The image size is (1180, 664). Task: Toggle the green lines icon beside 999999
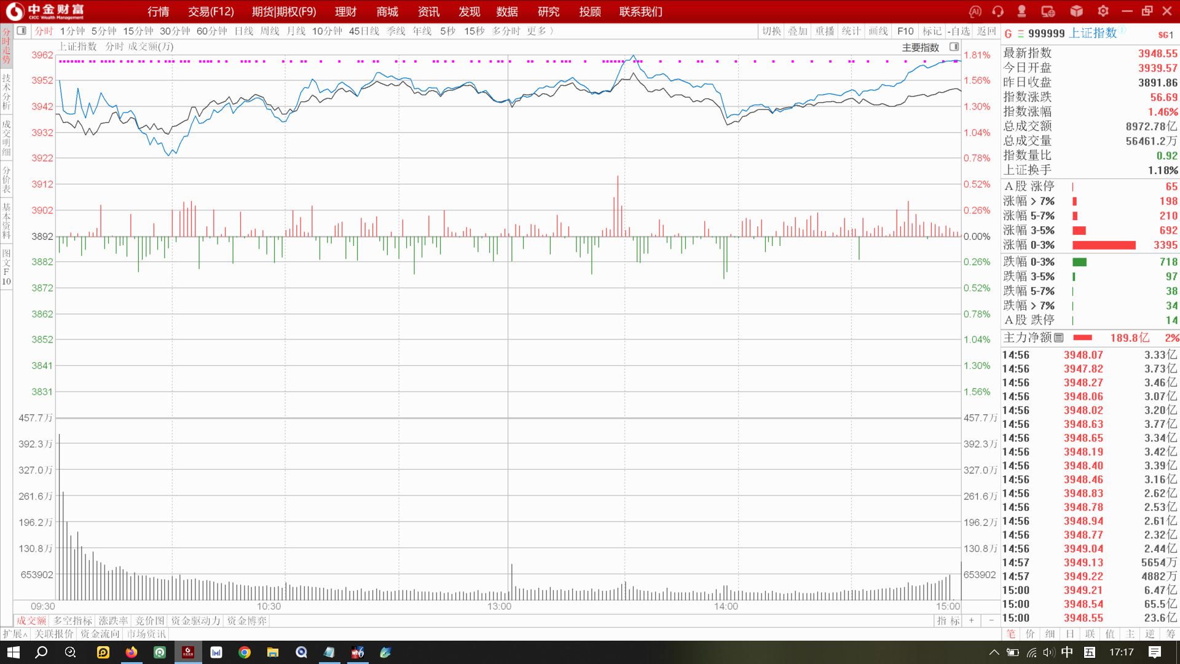[1021, 34]
